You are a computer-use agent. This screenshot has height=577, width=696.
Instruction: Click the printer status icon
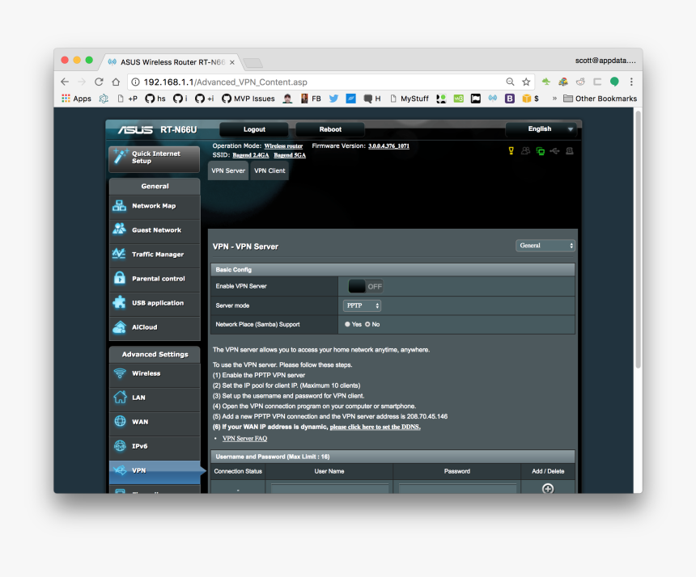tap(569, 151)
